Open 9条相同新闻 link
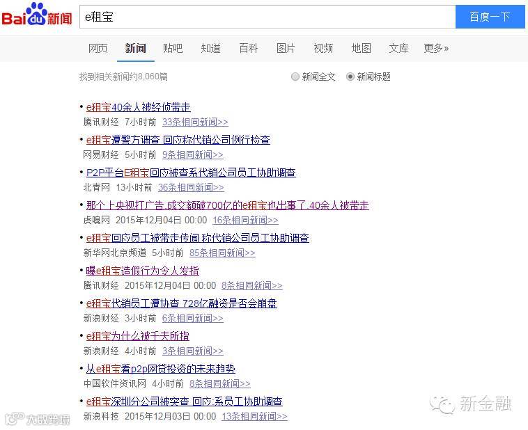Image resolution: width=528 pixels, height=430 pixels. (193, 154)
